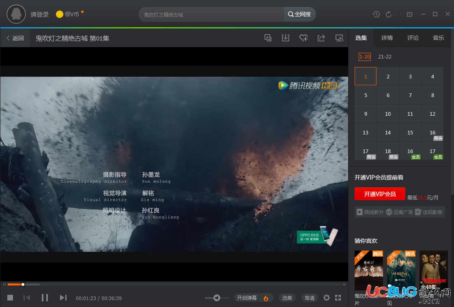This screenshot has height=307, width=454.
Task: Open the Disguiser recommended poster
Action: pyautogui.click(x=434, y=270)
